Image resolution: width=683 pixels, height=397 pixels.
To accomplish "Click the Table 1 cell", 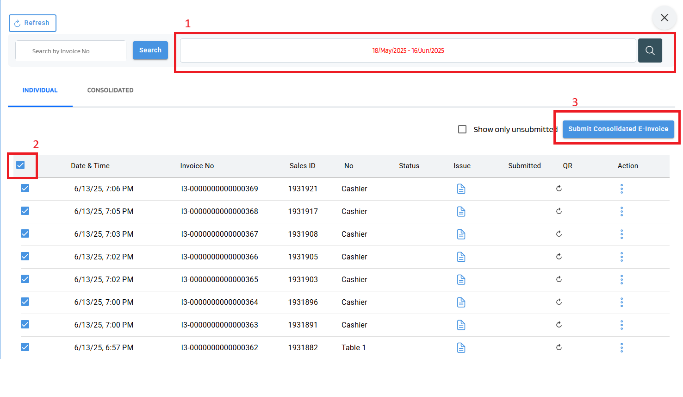I will click(x=354, y=347).
